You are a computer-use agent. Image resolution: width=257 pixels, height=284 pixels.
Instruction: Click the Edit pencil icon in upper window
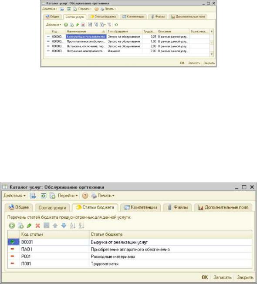click(x=78, y=25)
